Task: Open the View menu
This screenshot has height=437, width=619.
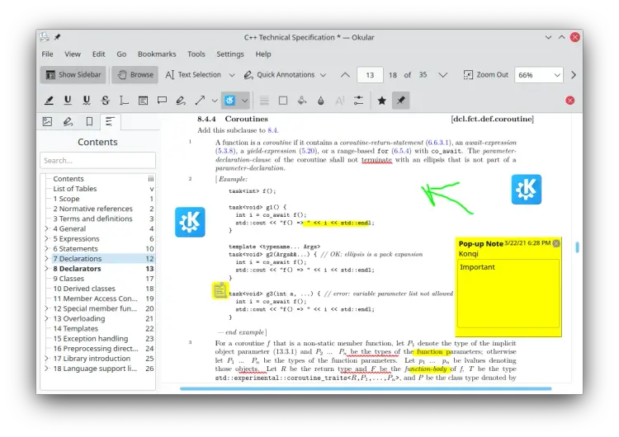Action: click(x=73, y=54)
